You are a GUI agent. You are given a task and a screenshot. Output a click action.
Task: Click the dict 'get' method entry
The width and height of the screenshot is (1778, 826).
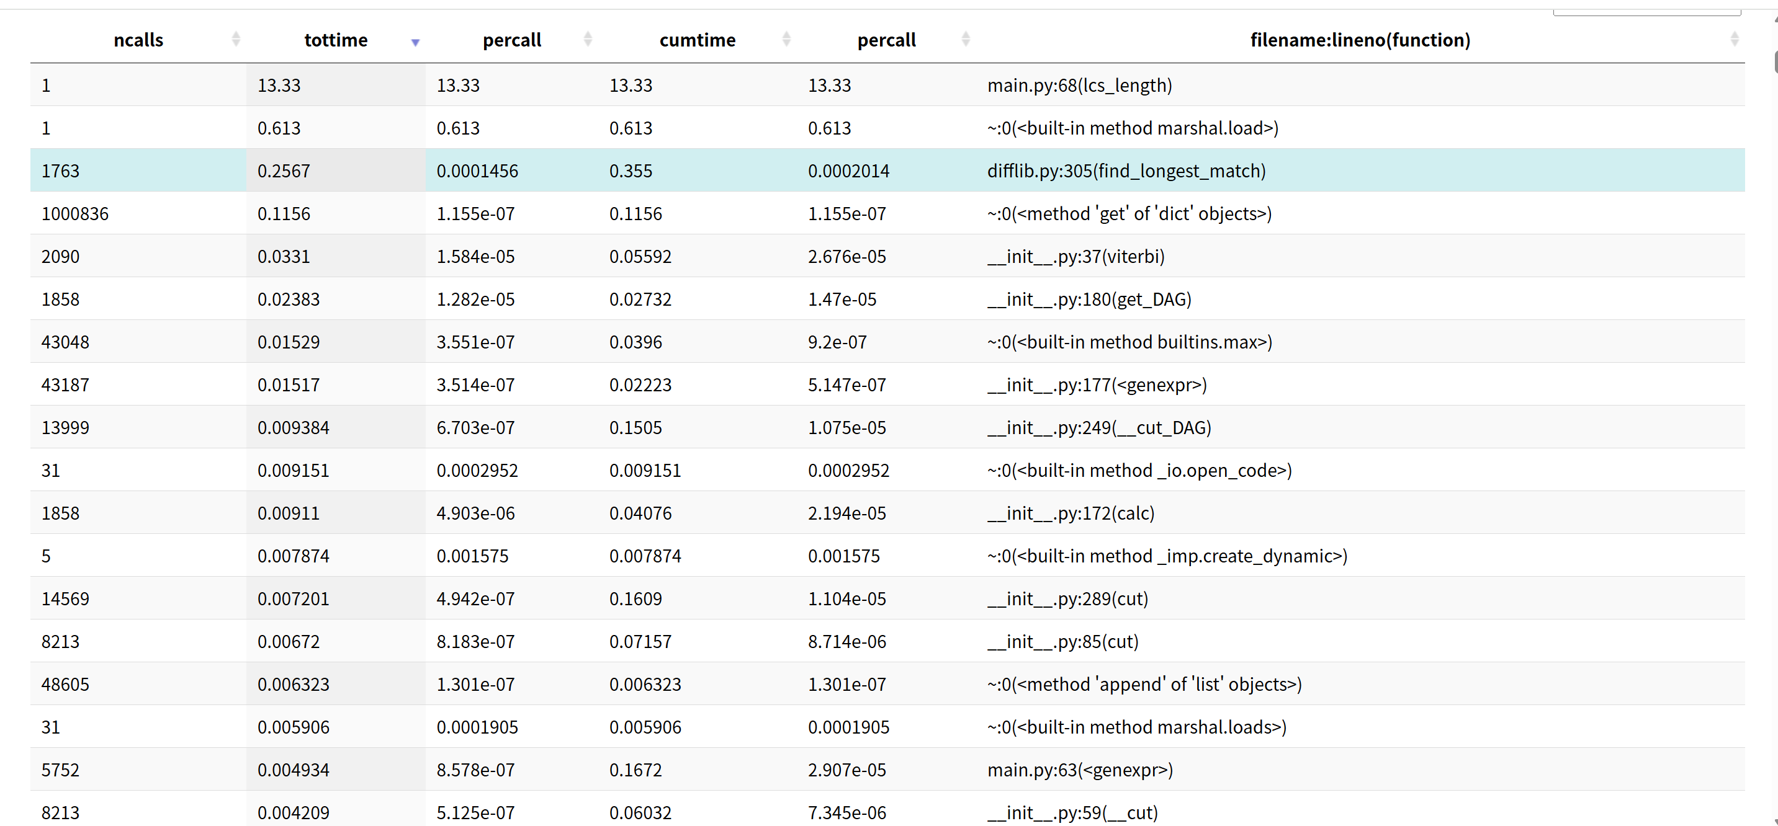[x=1129, y=214]
